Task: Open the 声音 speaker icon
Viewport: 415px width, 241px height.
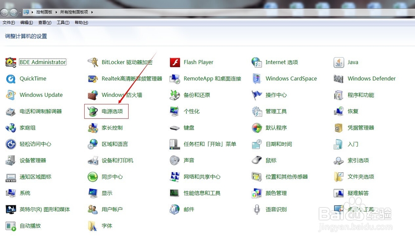Action: pyautogui.click(x=175, y=161)
